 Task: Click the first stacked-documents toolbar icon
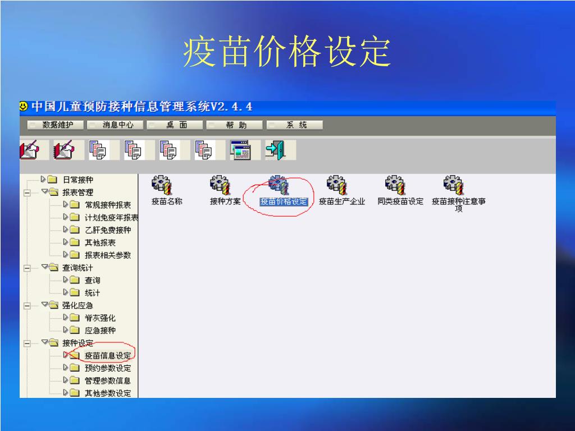[99, 150]
